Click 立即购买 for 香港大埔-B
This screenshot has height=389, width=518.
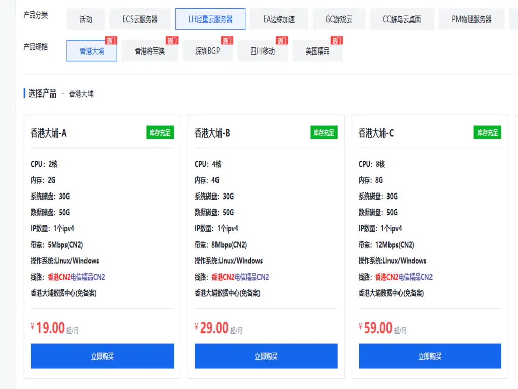(x=266, y=356)
